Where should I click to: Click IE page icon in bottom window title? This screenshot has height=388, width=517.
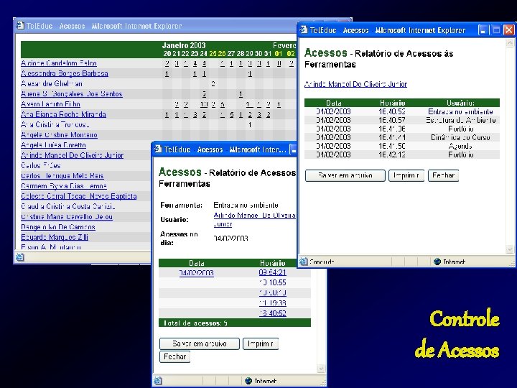[158, 149]
